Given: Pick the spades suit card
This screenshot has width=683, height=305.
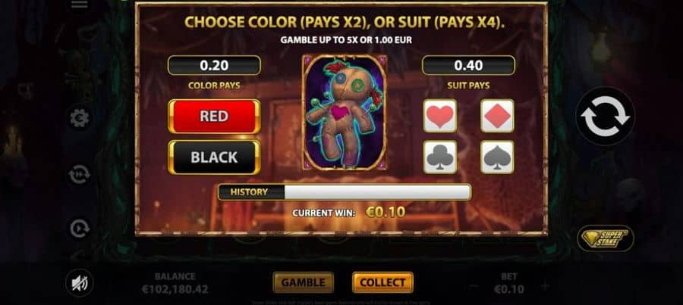Looking at the screenshot, I should pyautogui.click(x=497, y=157).
